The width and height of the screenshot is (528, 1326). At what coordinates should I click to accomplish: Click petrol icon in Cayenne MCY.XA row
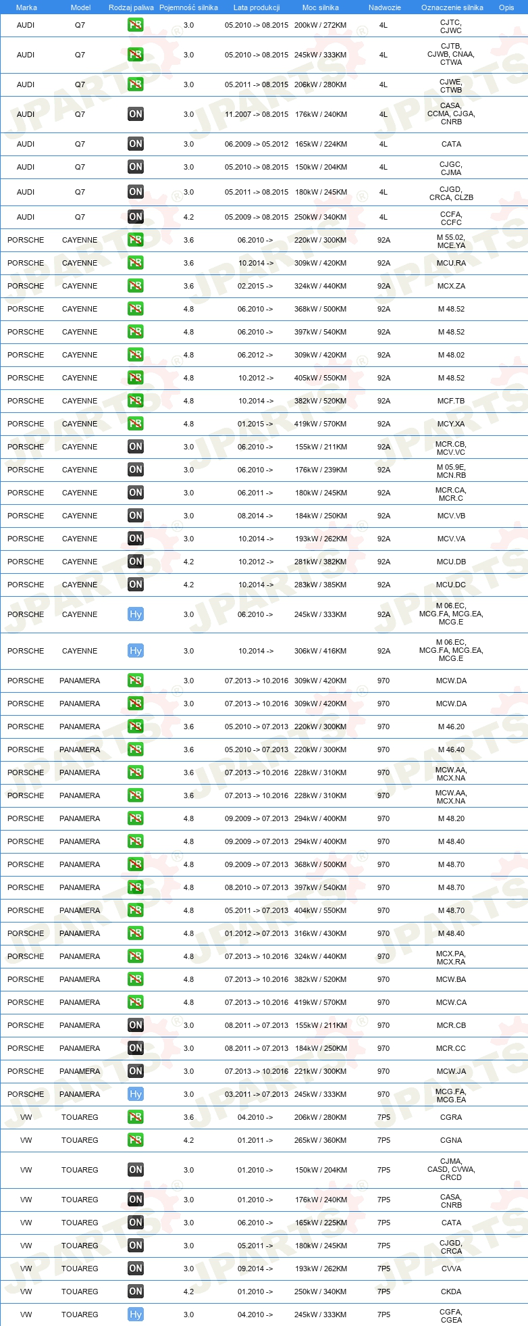(136, 424)
